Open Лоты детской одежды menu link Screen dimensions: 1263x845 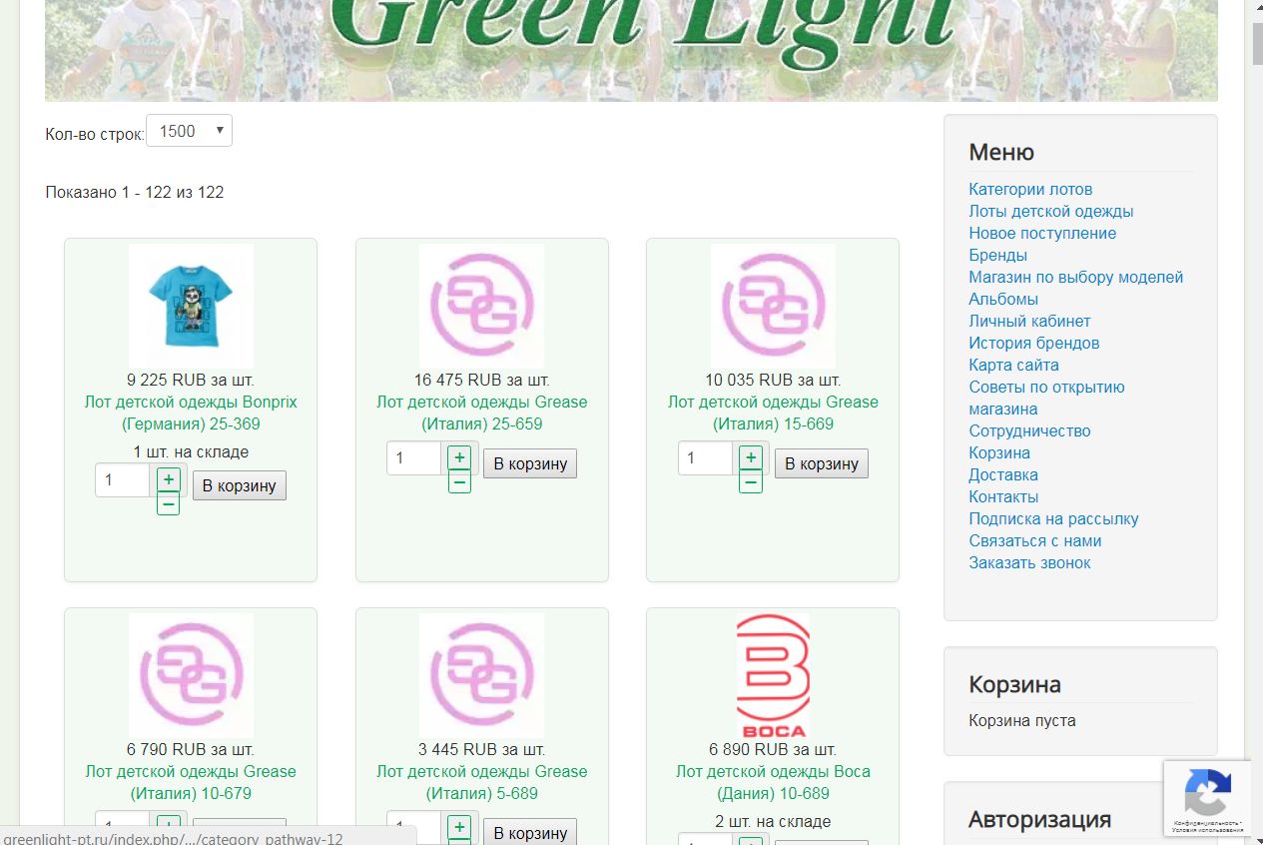point(1051,211)
